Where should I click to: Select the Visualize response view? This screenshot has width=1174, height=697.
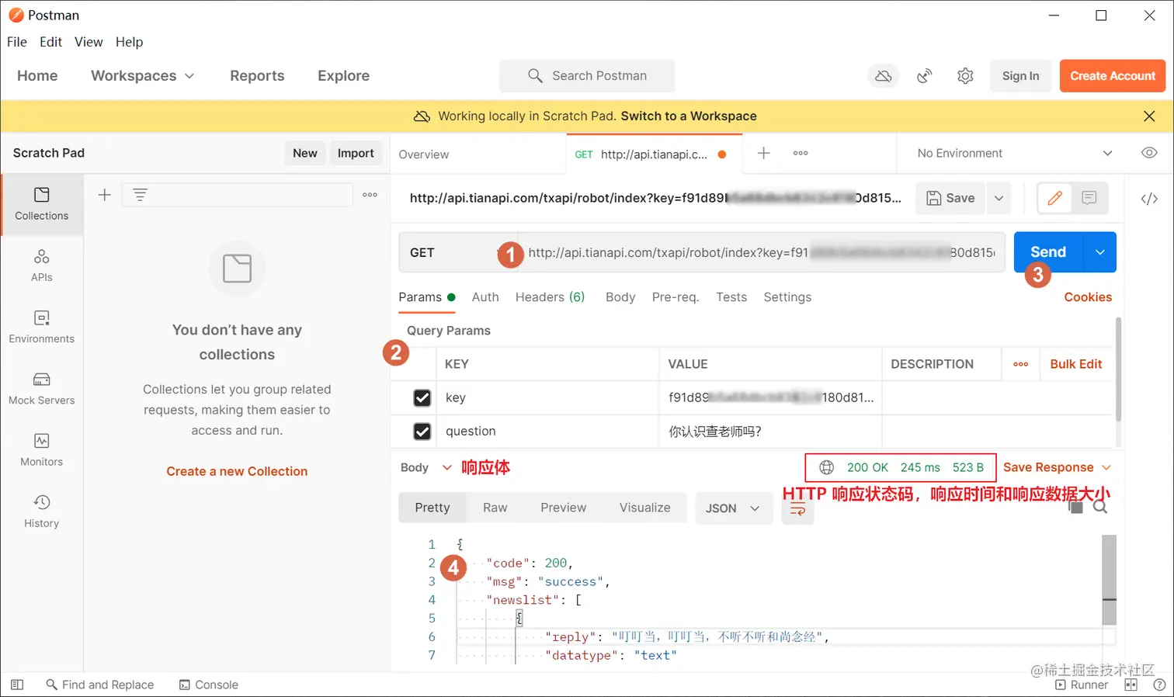click(644, 508)
